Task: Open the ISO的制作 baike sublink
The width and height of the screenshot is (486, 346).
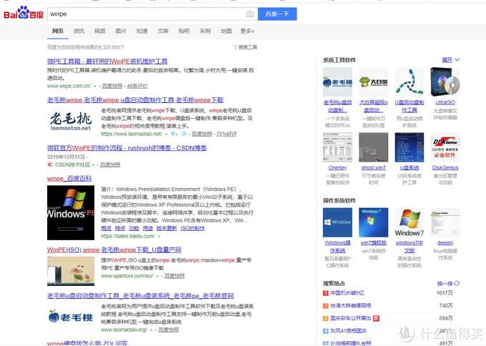Action: 192,228
